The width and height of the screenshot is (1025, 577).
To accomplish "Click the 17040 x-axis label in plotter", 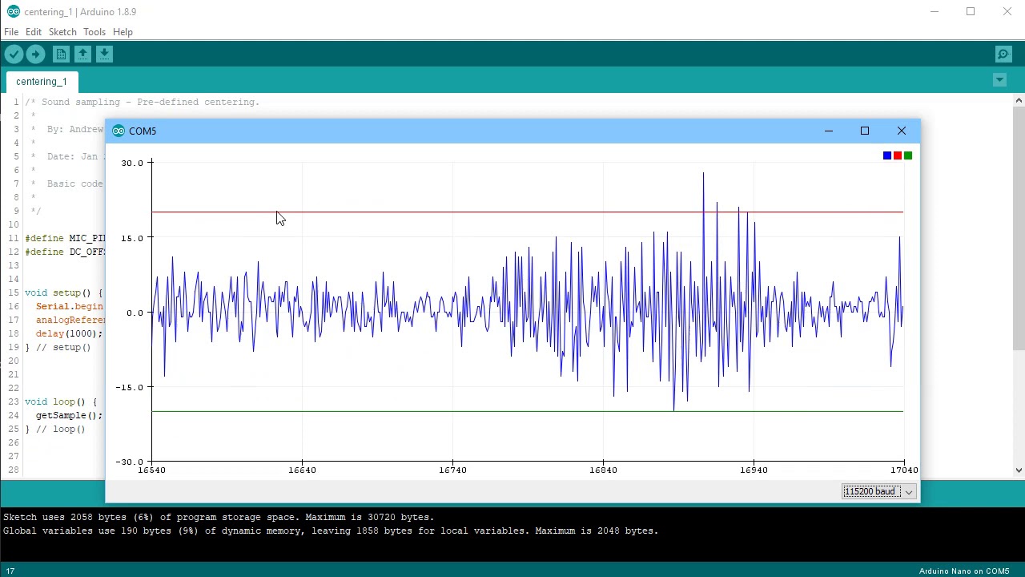I will [x=904, y=470].
